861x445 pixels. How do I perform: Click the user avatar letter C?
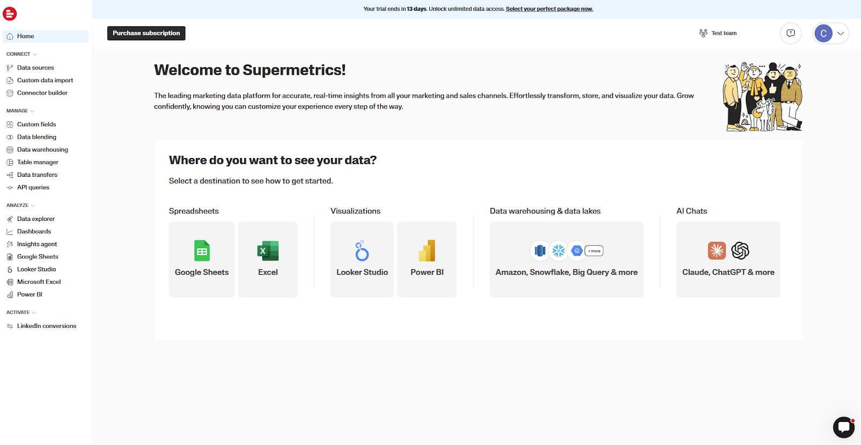(823, 33)
